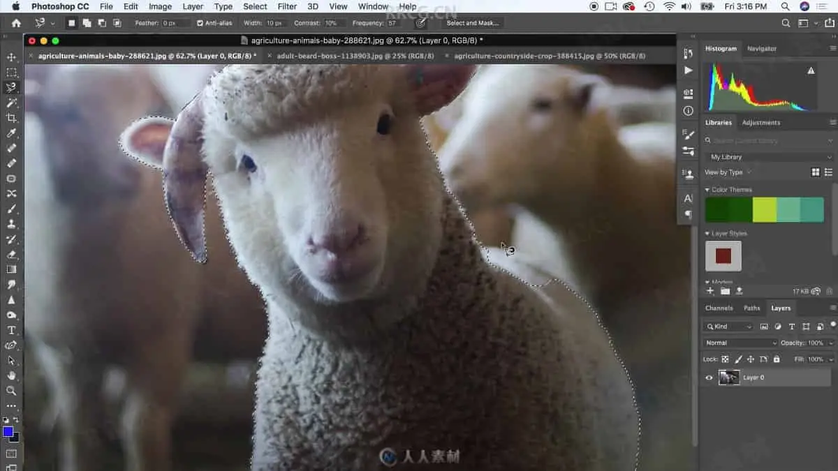Toggle lock image pixels
The height and width of the screenshot is (471, 838).
[x=738, y=359]
